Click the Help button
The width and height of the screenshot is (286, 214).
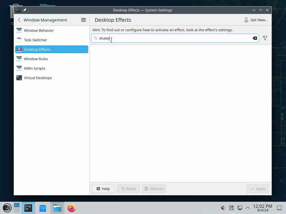(x=103, y=189)
